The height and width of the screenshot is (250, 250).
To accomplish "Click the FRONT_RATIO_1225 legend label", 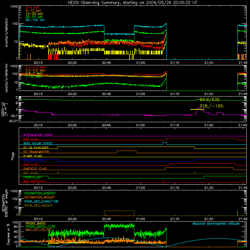I will tap(40, 227).
